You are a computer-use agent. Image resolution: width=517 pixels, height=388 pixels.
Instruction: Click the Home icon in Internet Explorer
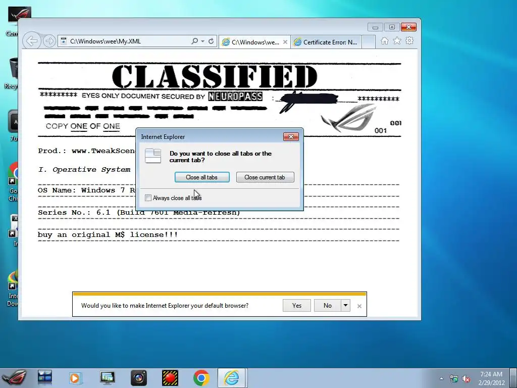click(x=384, y=40)
